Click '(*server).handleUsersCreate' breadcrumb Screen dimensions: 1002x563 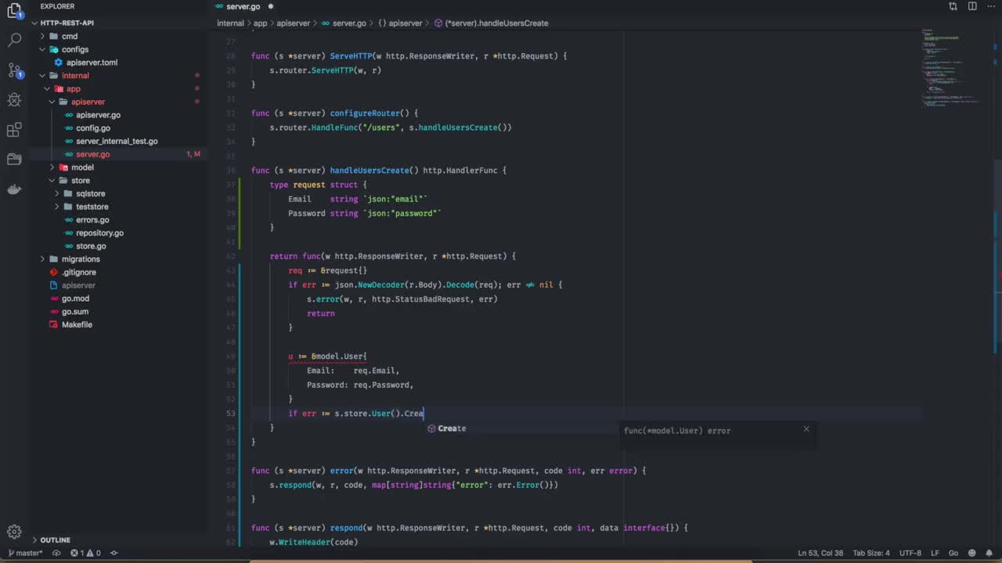pyautogui.click(x=492, y=23)
